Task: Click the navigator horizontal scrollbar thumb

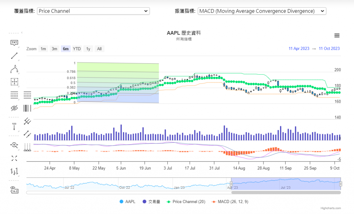Action: 286,193
